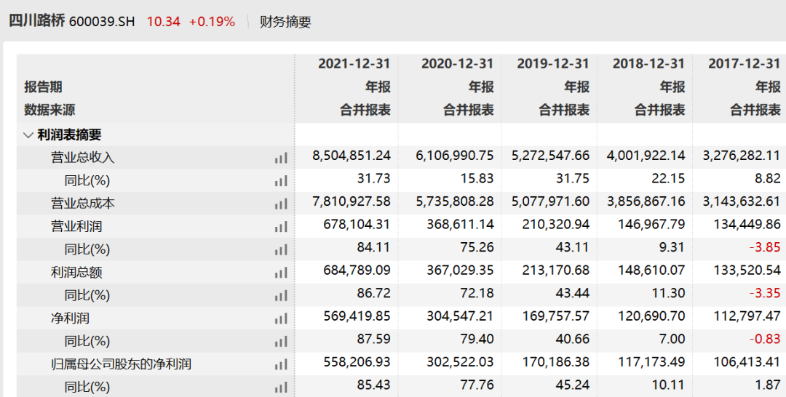
Task: Click the 营业利润 row label
Action: 76,226
